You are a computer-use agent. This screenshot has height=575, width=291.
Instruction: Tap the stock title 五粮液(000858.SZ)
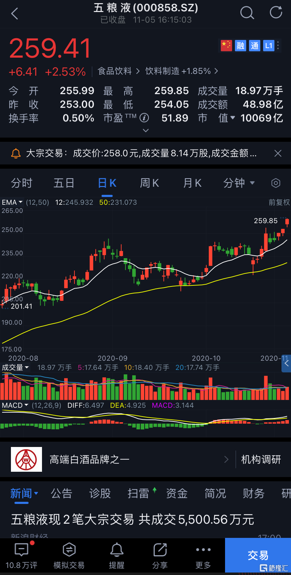[146, 8]
